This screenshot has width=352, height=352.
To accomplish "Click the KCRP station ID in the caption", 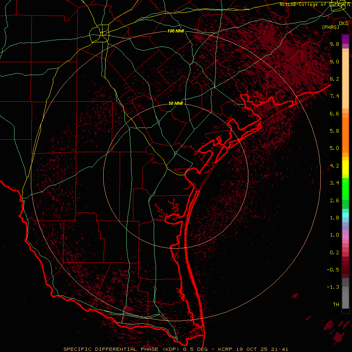I will 225,349.
